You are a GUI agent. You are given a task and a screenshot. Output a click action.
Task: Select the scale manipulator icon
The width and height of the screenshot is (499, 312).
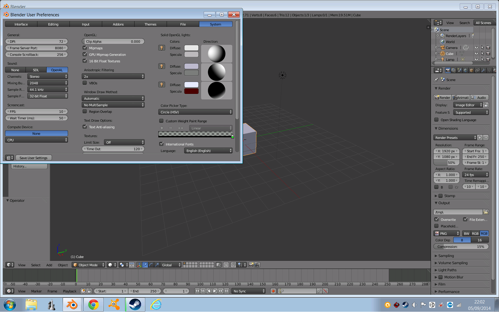coord(157,265)
